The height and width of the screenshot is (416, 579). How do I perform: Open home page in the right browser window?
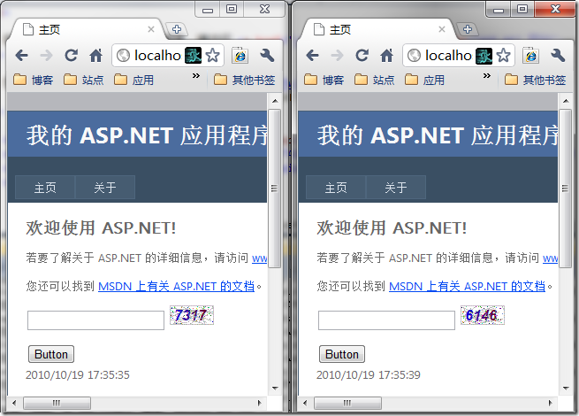point(386,56)
